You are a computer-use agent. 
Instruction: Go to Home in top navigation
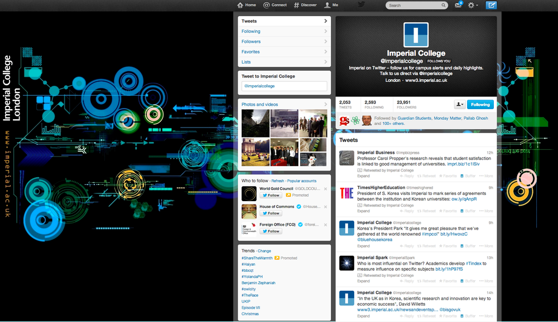pyautogui.click(x=247, y=5)
